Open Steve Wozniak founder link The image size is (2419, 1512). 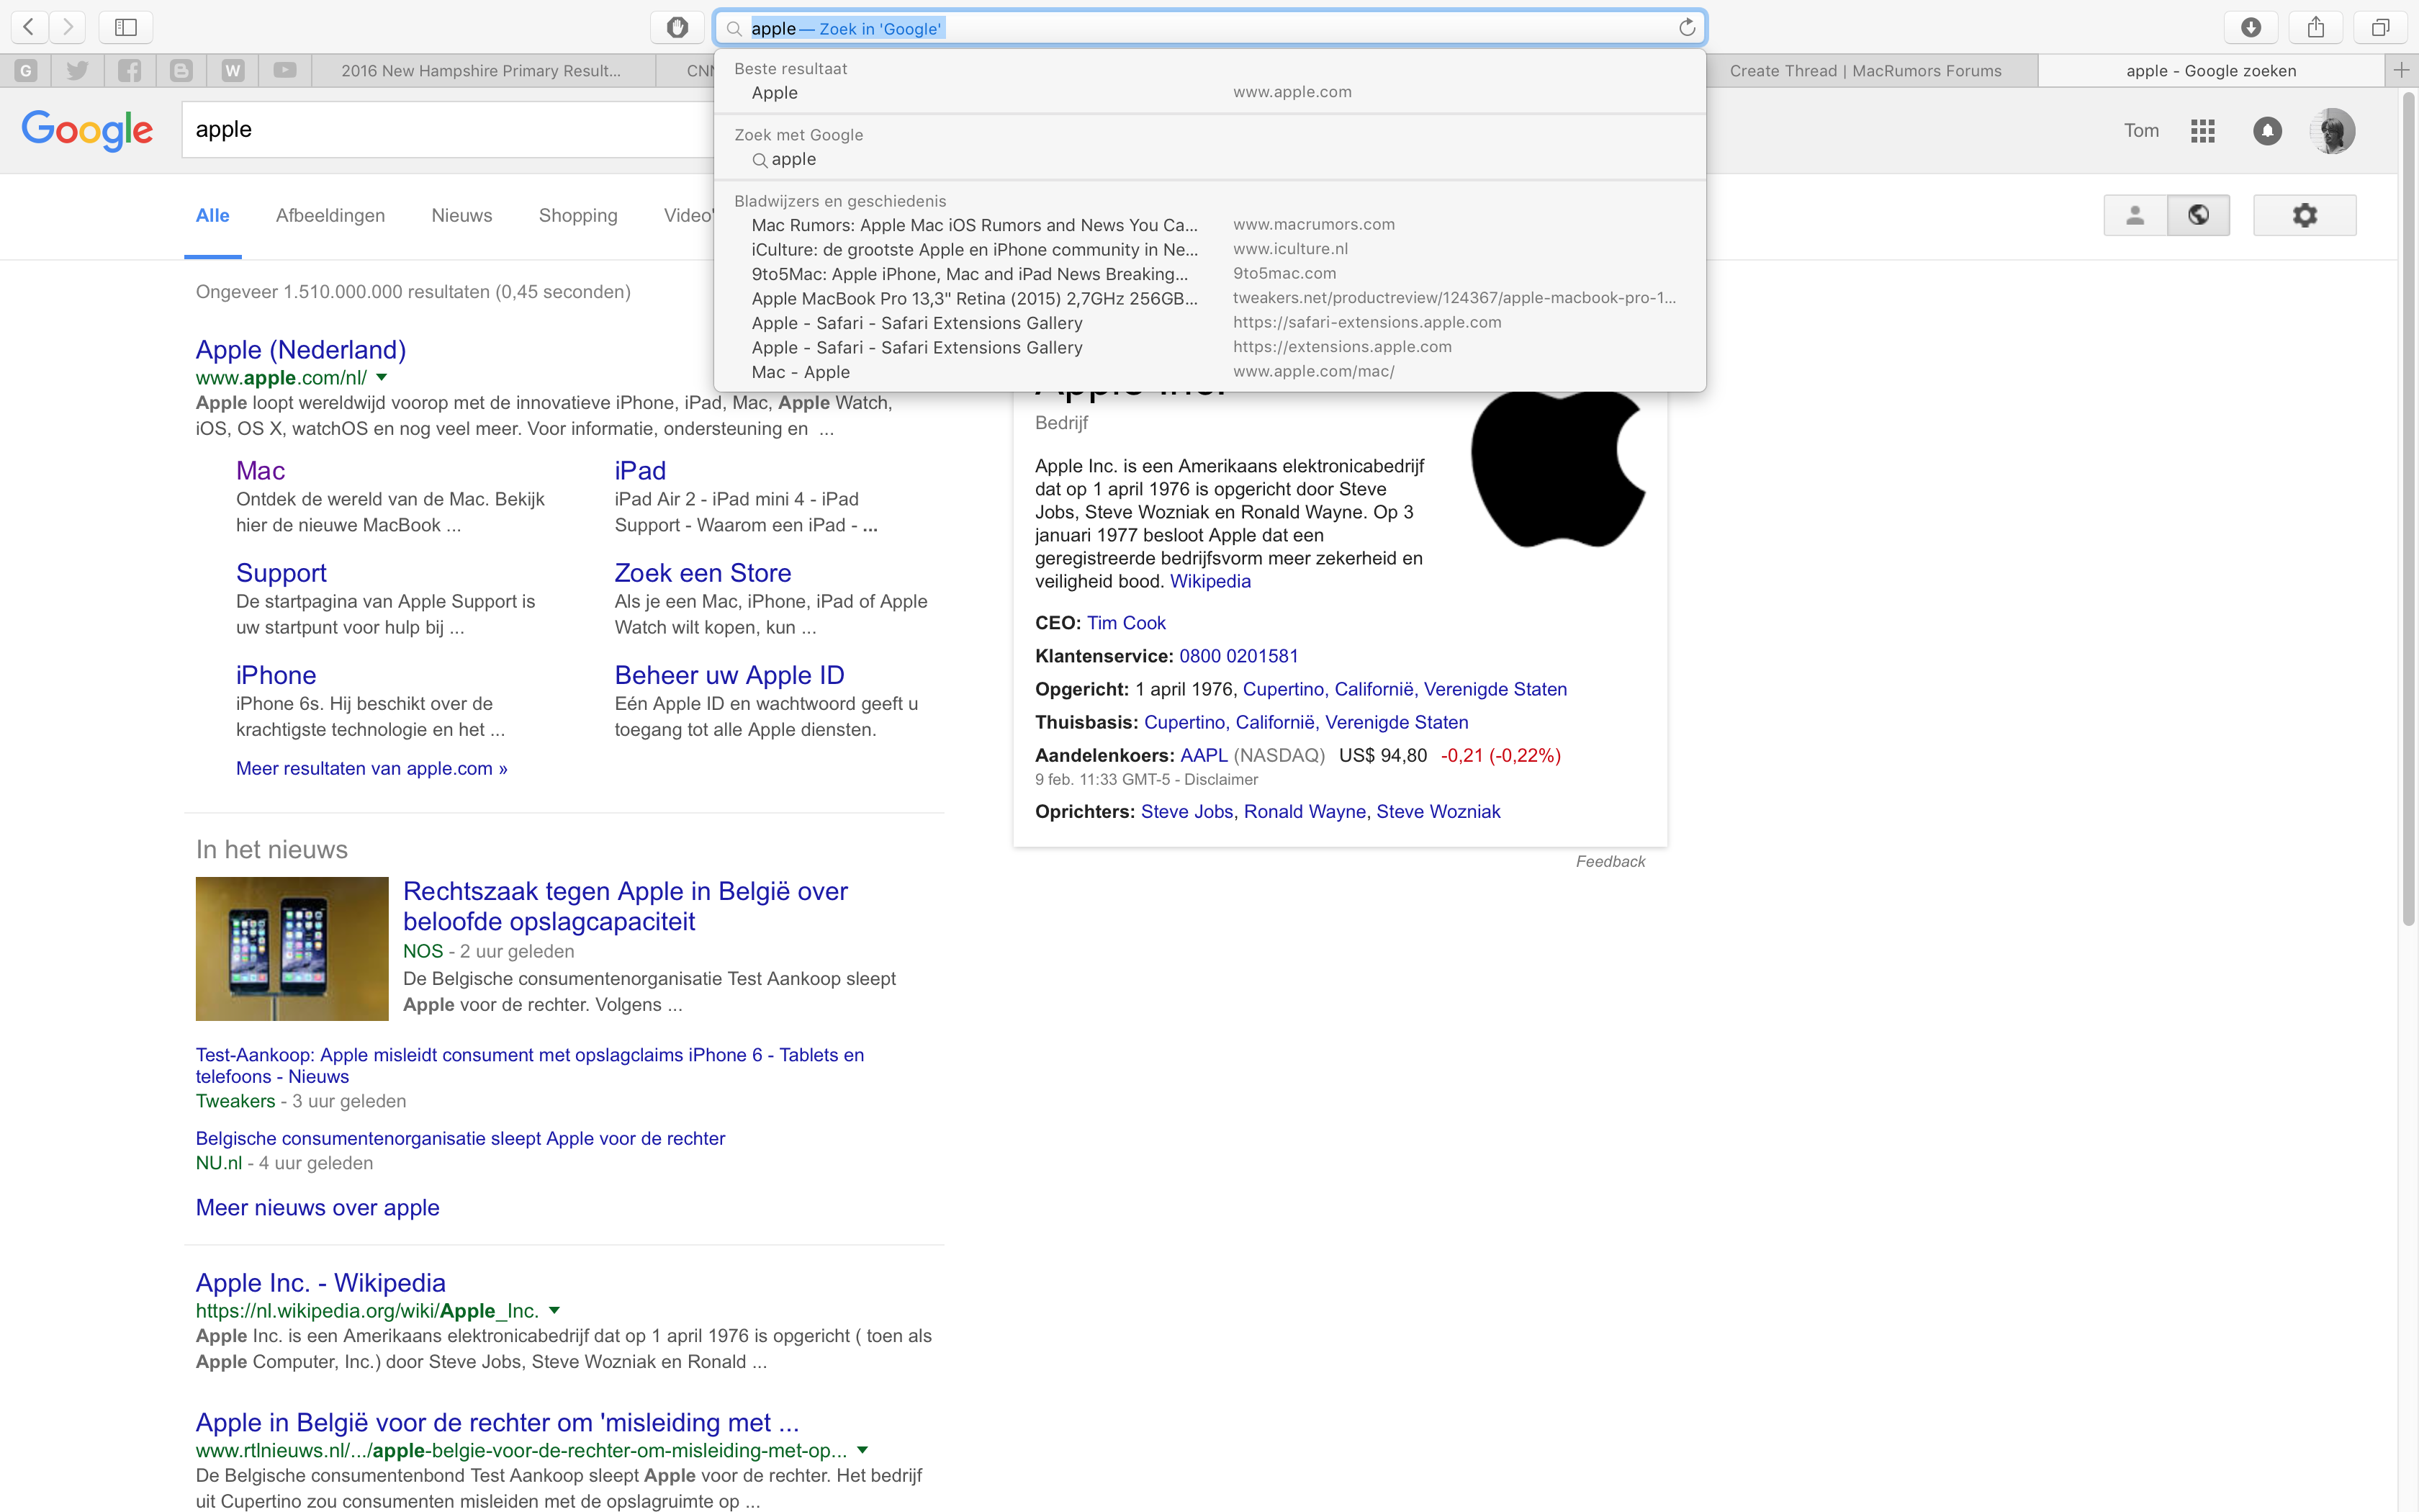point(1438,812)
